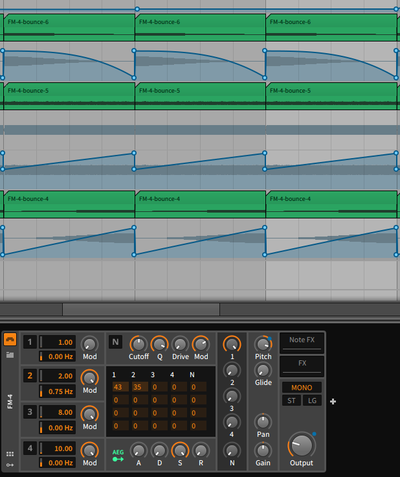Viewport: 400px width, 477px height.
Task: Adjust the Q resonance knob
Action: [x=159, y=345]
